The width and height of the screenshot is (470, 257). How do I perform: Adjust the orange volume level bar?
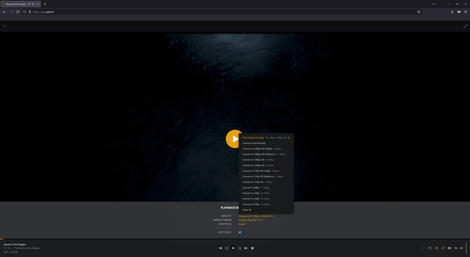(x=466, y=248)
